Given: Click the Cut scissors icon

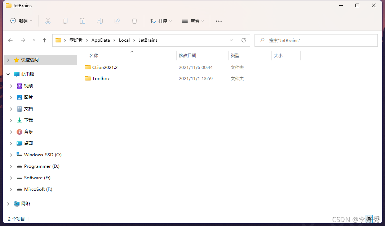Looking at the screenshot, I should tap(48, 21).
